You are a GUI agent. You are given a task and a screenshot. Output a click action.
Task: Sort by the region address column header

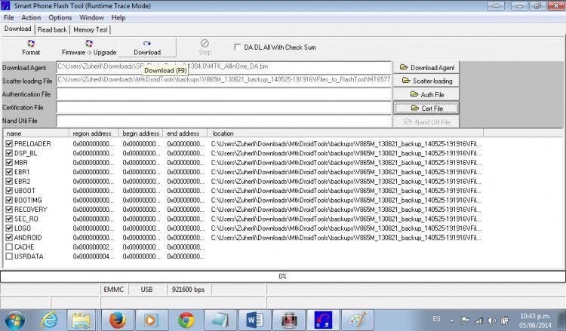(x=94, y=133)
